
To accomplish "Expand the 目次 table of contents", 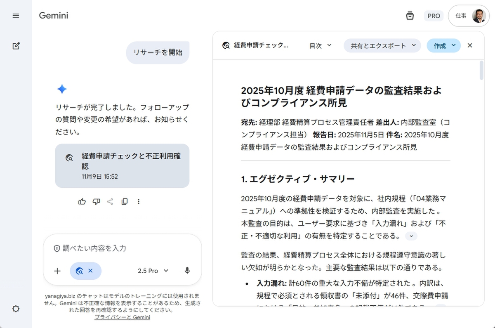I will pos(321,46).
